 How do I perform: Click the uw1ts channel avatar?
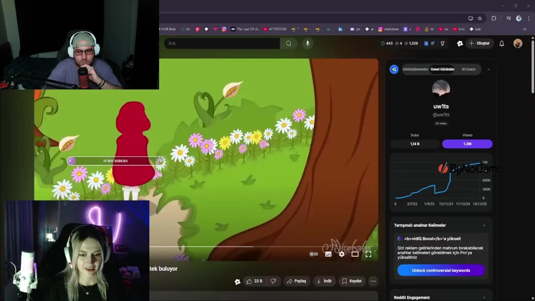(x=441, y=89)
